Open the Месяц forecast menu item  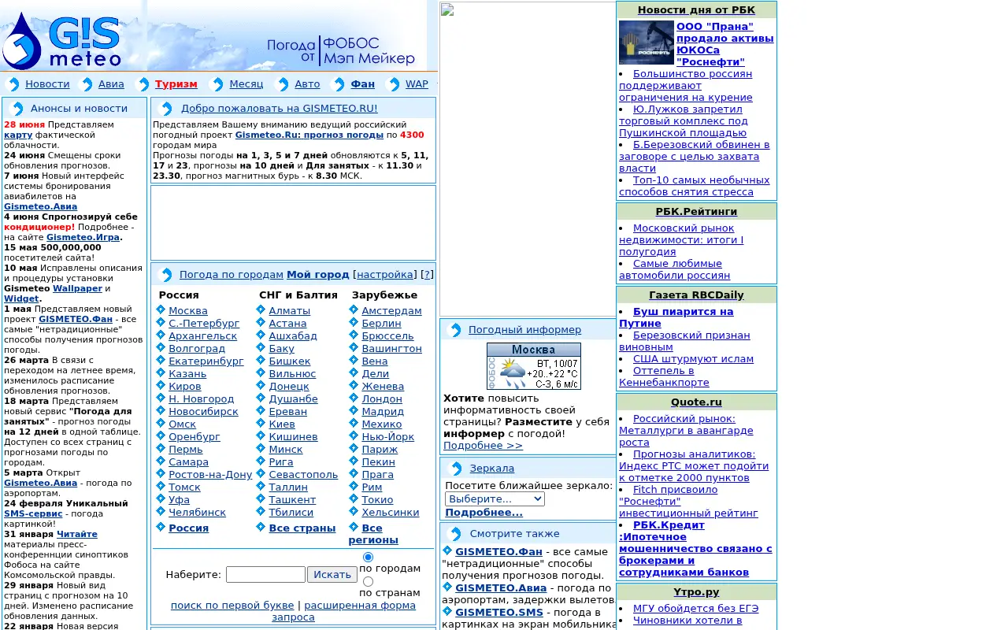(x=246, y=84)
